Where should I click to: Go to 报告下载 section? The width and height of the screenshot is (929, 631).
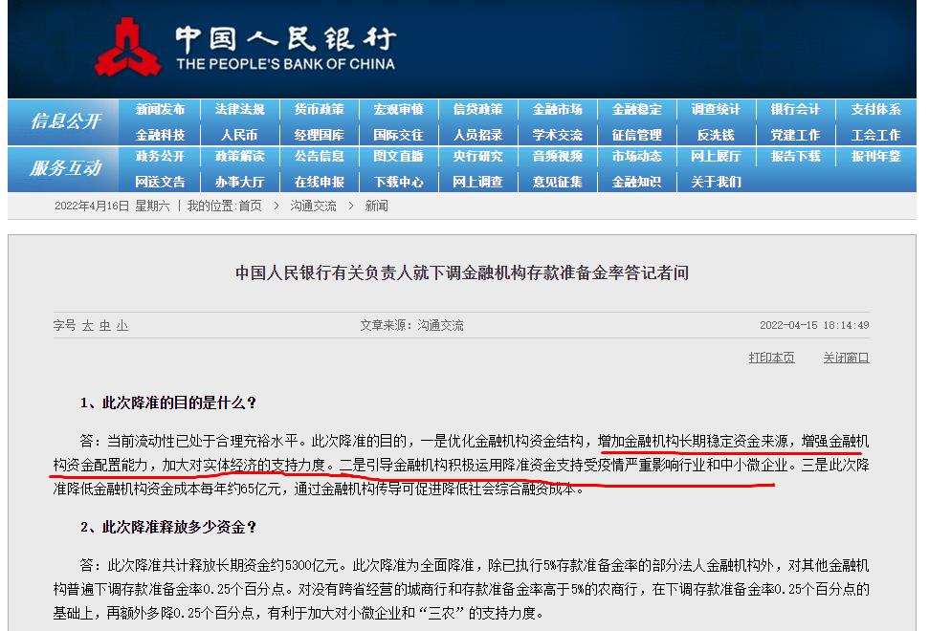pos(795,156)
